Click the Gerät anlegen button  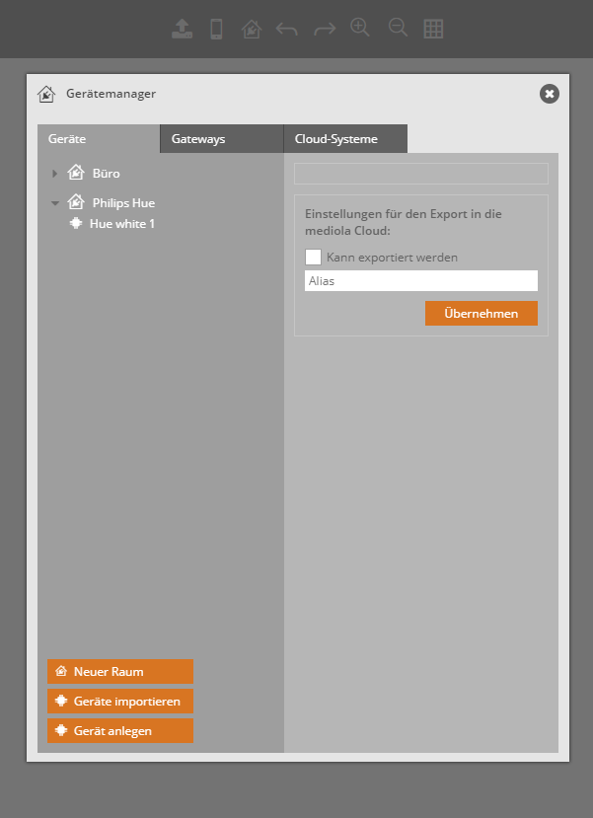tap(119, 731)
